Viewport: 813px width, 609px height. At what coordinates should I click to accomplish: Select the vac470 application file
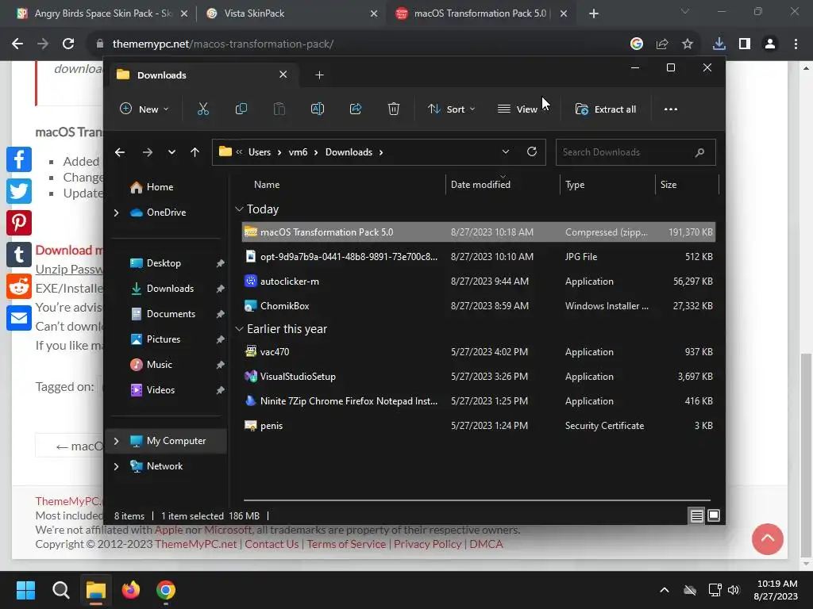pyautogui.click(x=479, y=352)
